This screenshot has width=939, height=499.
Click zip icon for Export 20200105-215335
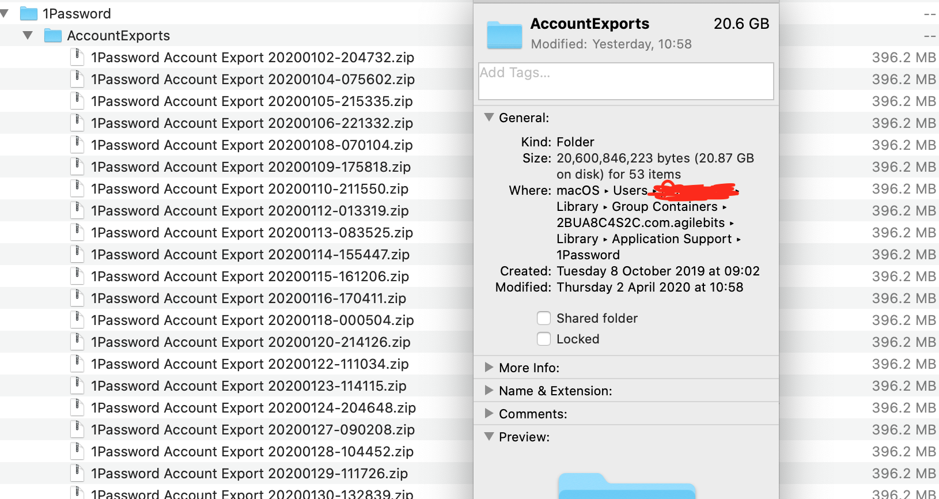point(77,101)
